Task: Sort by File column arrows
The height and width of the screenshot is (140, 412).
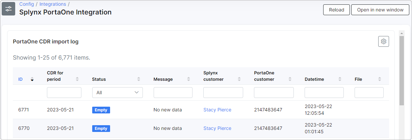Action: 380,79
